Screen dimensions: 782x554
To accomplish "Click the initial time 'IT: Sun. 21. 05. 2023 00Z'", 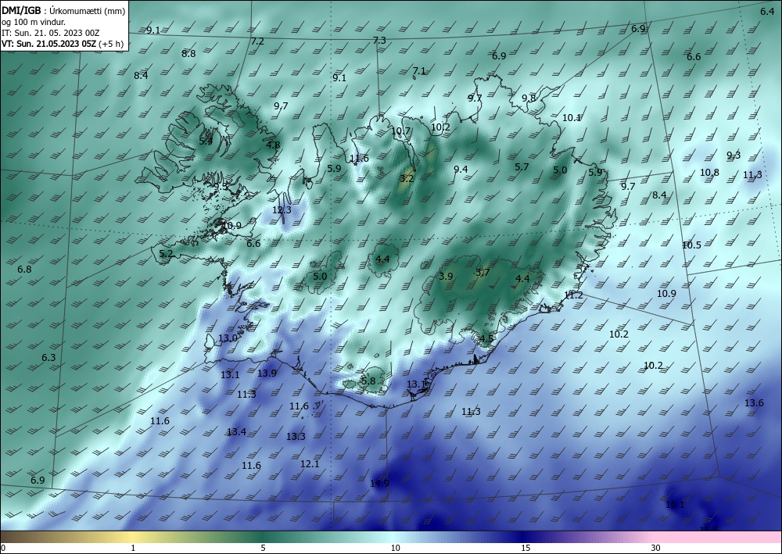I will 50,33.
